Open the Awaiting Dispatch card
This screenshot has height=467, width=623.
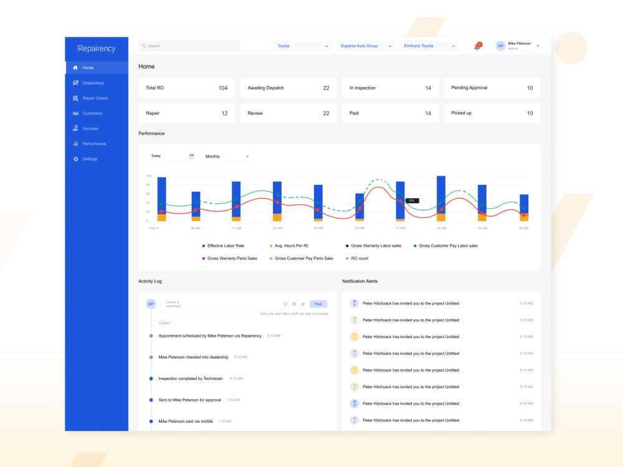(x=288, y=88)
